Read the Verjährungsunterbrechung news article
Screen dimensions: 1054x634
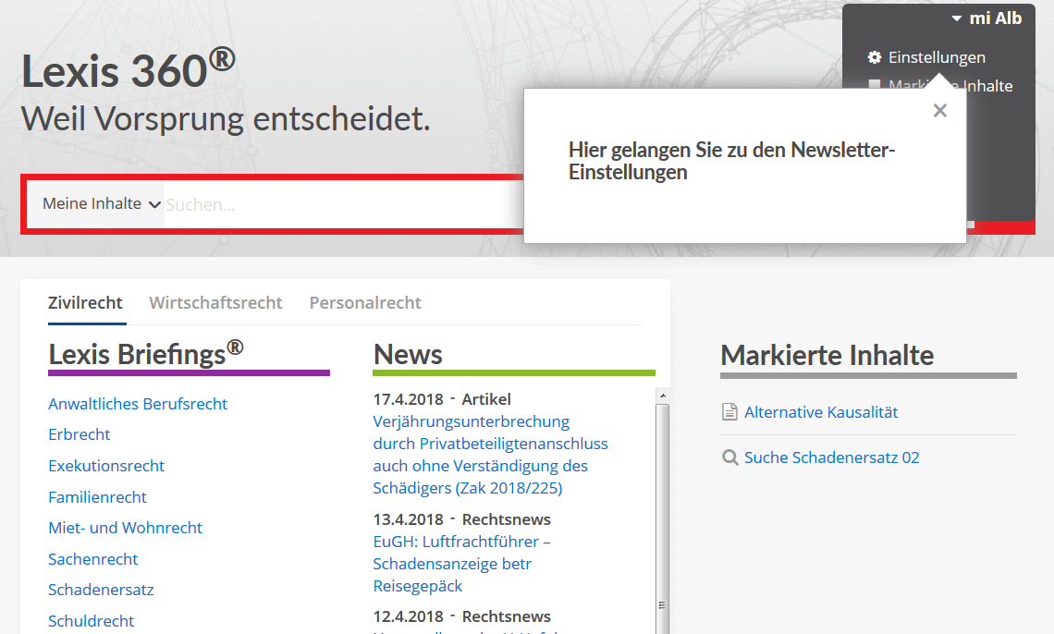(x=490, y=455)
